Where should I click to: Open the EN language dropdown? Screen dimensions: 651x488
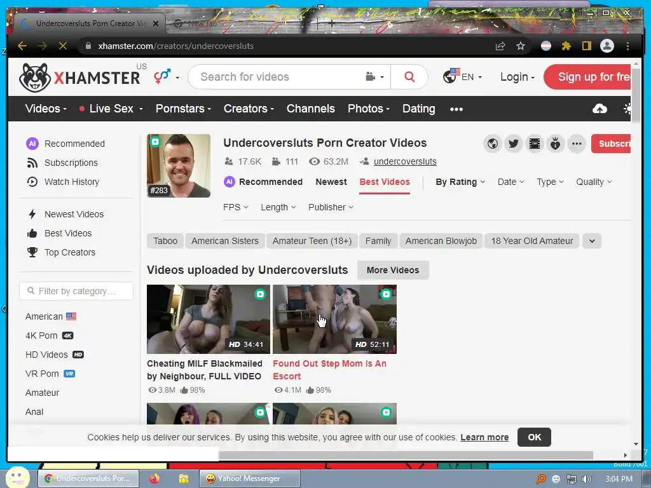coord(462,77)
